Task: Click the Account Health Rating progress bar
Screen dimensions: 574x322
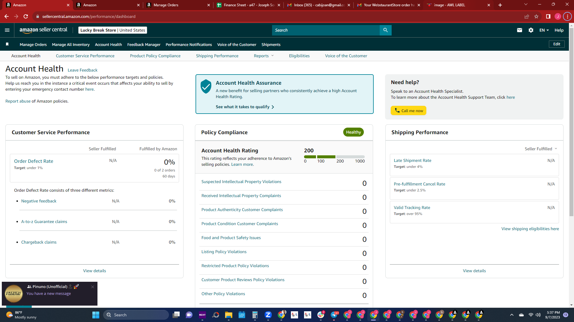Action: [x=334, y=157]
